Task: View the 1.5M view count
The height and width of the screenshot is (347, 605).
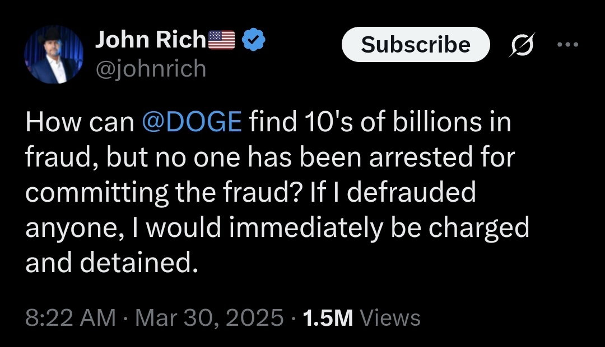Action: click(x=328, y=318)
